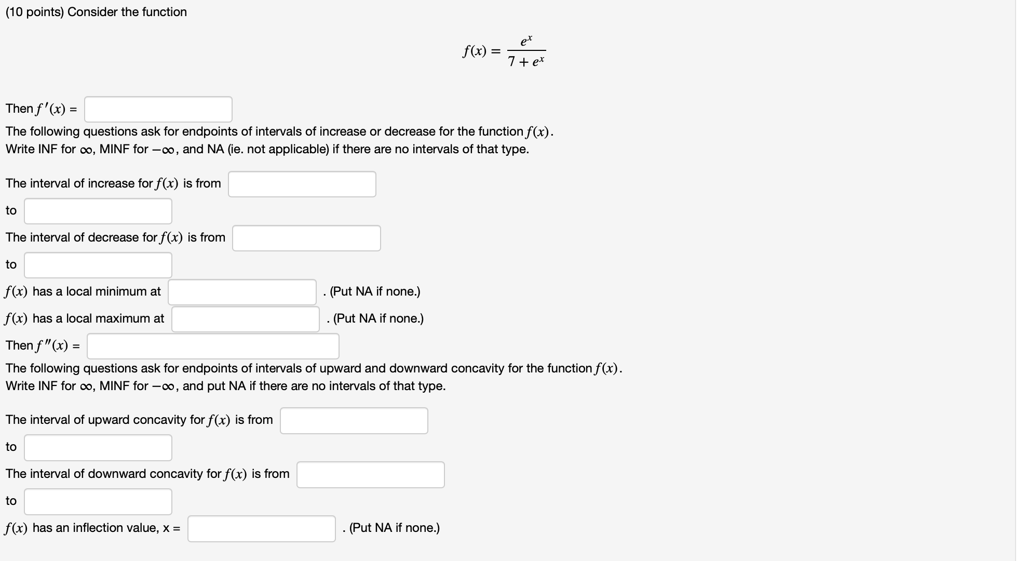This screenshot has height=561, width=1027.
Task: Click the interval of increase ending endpoint field
Action: [x=97, y=210]
